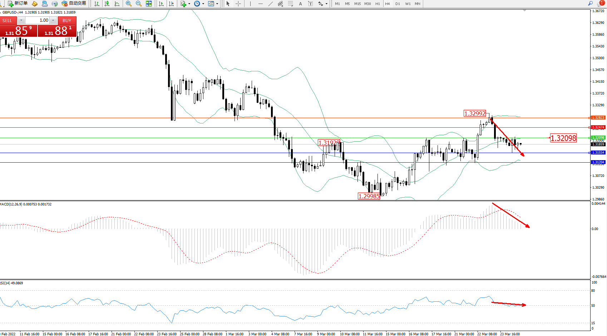Switch chart to candlestick mode
The height and width of the screenshot is (336, 607).
coord(107,4)
